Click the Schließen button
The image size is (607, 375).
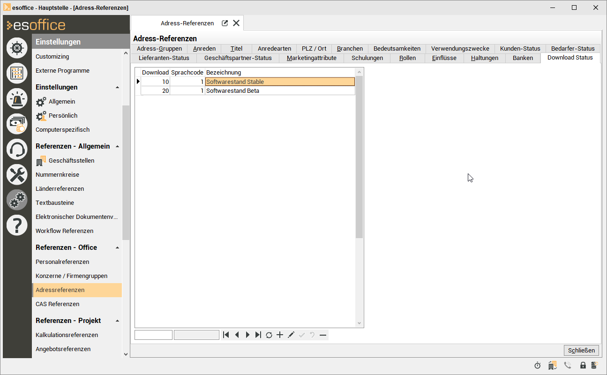581,350
